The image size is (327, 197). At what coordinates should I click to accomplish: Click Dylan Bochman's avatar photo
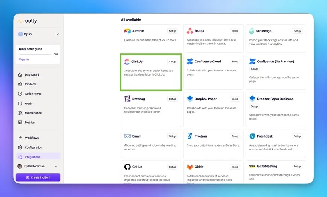[x=20, y=166]
